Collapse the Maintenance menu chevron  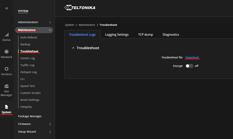(x=50, y=30)
